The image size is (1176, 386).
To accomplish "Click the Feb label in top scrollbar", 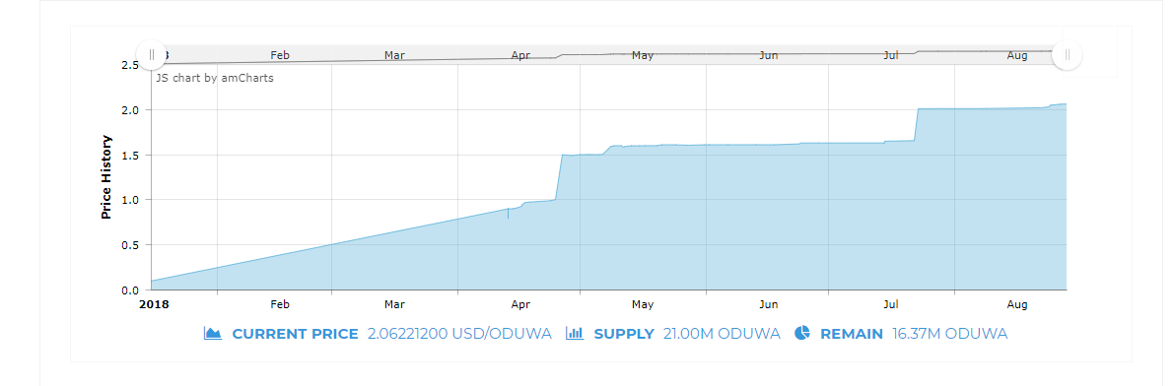I will 280,55.
